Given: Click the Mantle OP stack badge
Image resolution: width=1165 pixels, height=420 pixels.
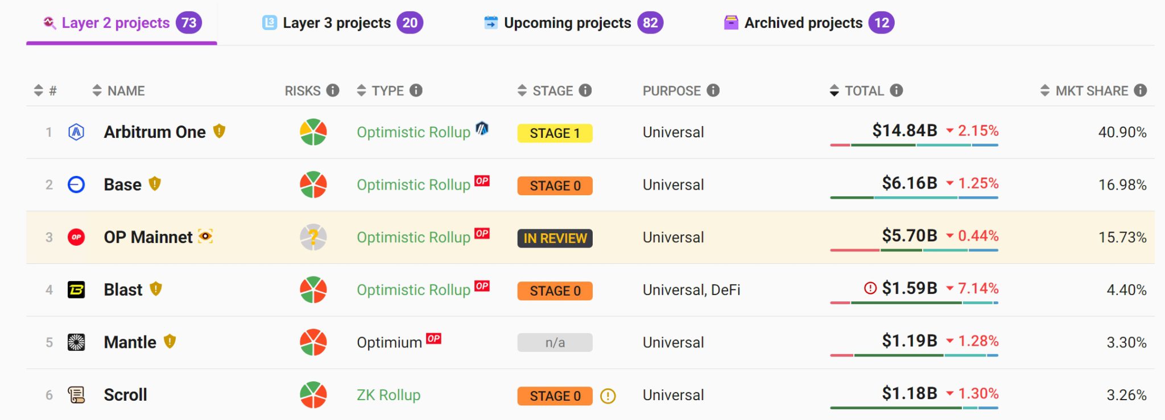Looking at the screenshot, I should (x=433, y=339).
